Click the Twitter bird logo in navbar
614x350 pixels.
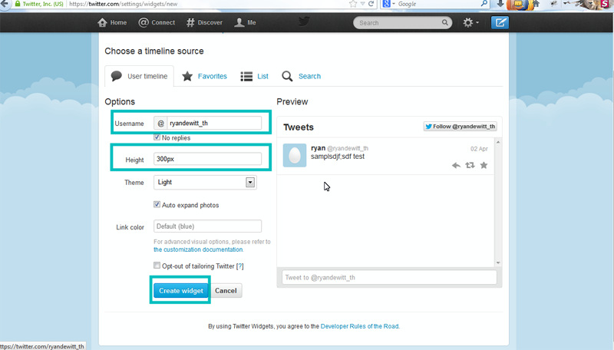[x=304, y=21]
